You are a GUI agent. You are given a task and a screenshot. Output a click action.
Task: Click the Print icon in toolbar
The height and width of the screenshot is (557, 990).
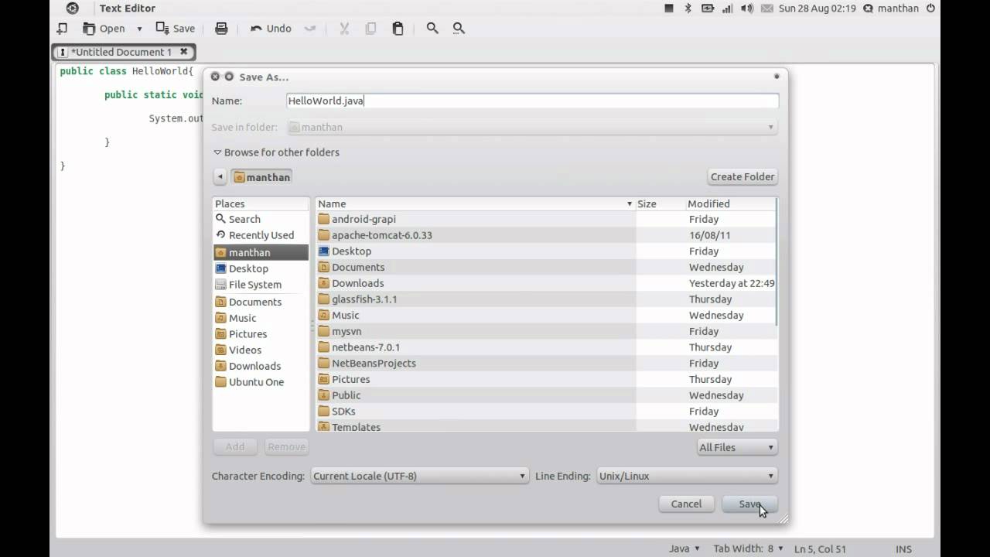[221, 29]
